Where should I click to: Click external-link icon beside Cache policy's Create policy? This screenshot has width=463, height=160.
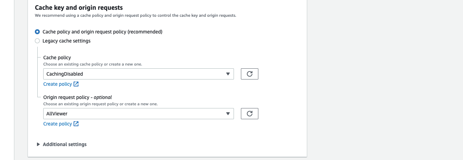[76, 84]
